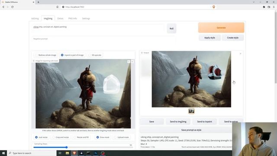Click the red circular app taskbar icon
This screenshot has height=156, width=277.
pyautogui.click(x=103, y=153)
